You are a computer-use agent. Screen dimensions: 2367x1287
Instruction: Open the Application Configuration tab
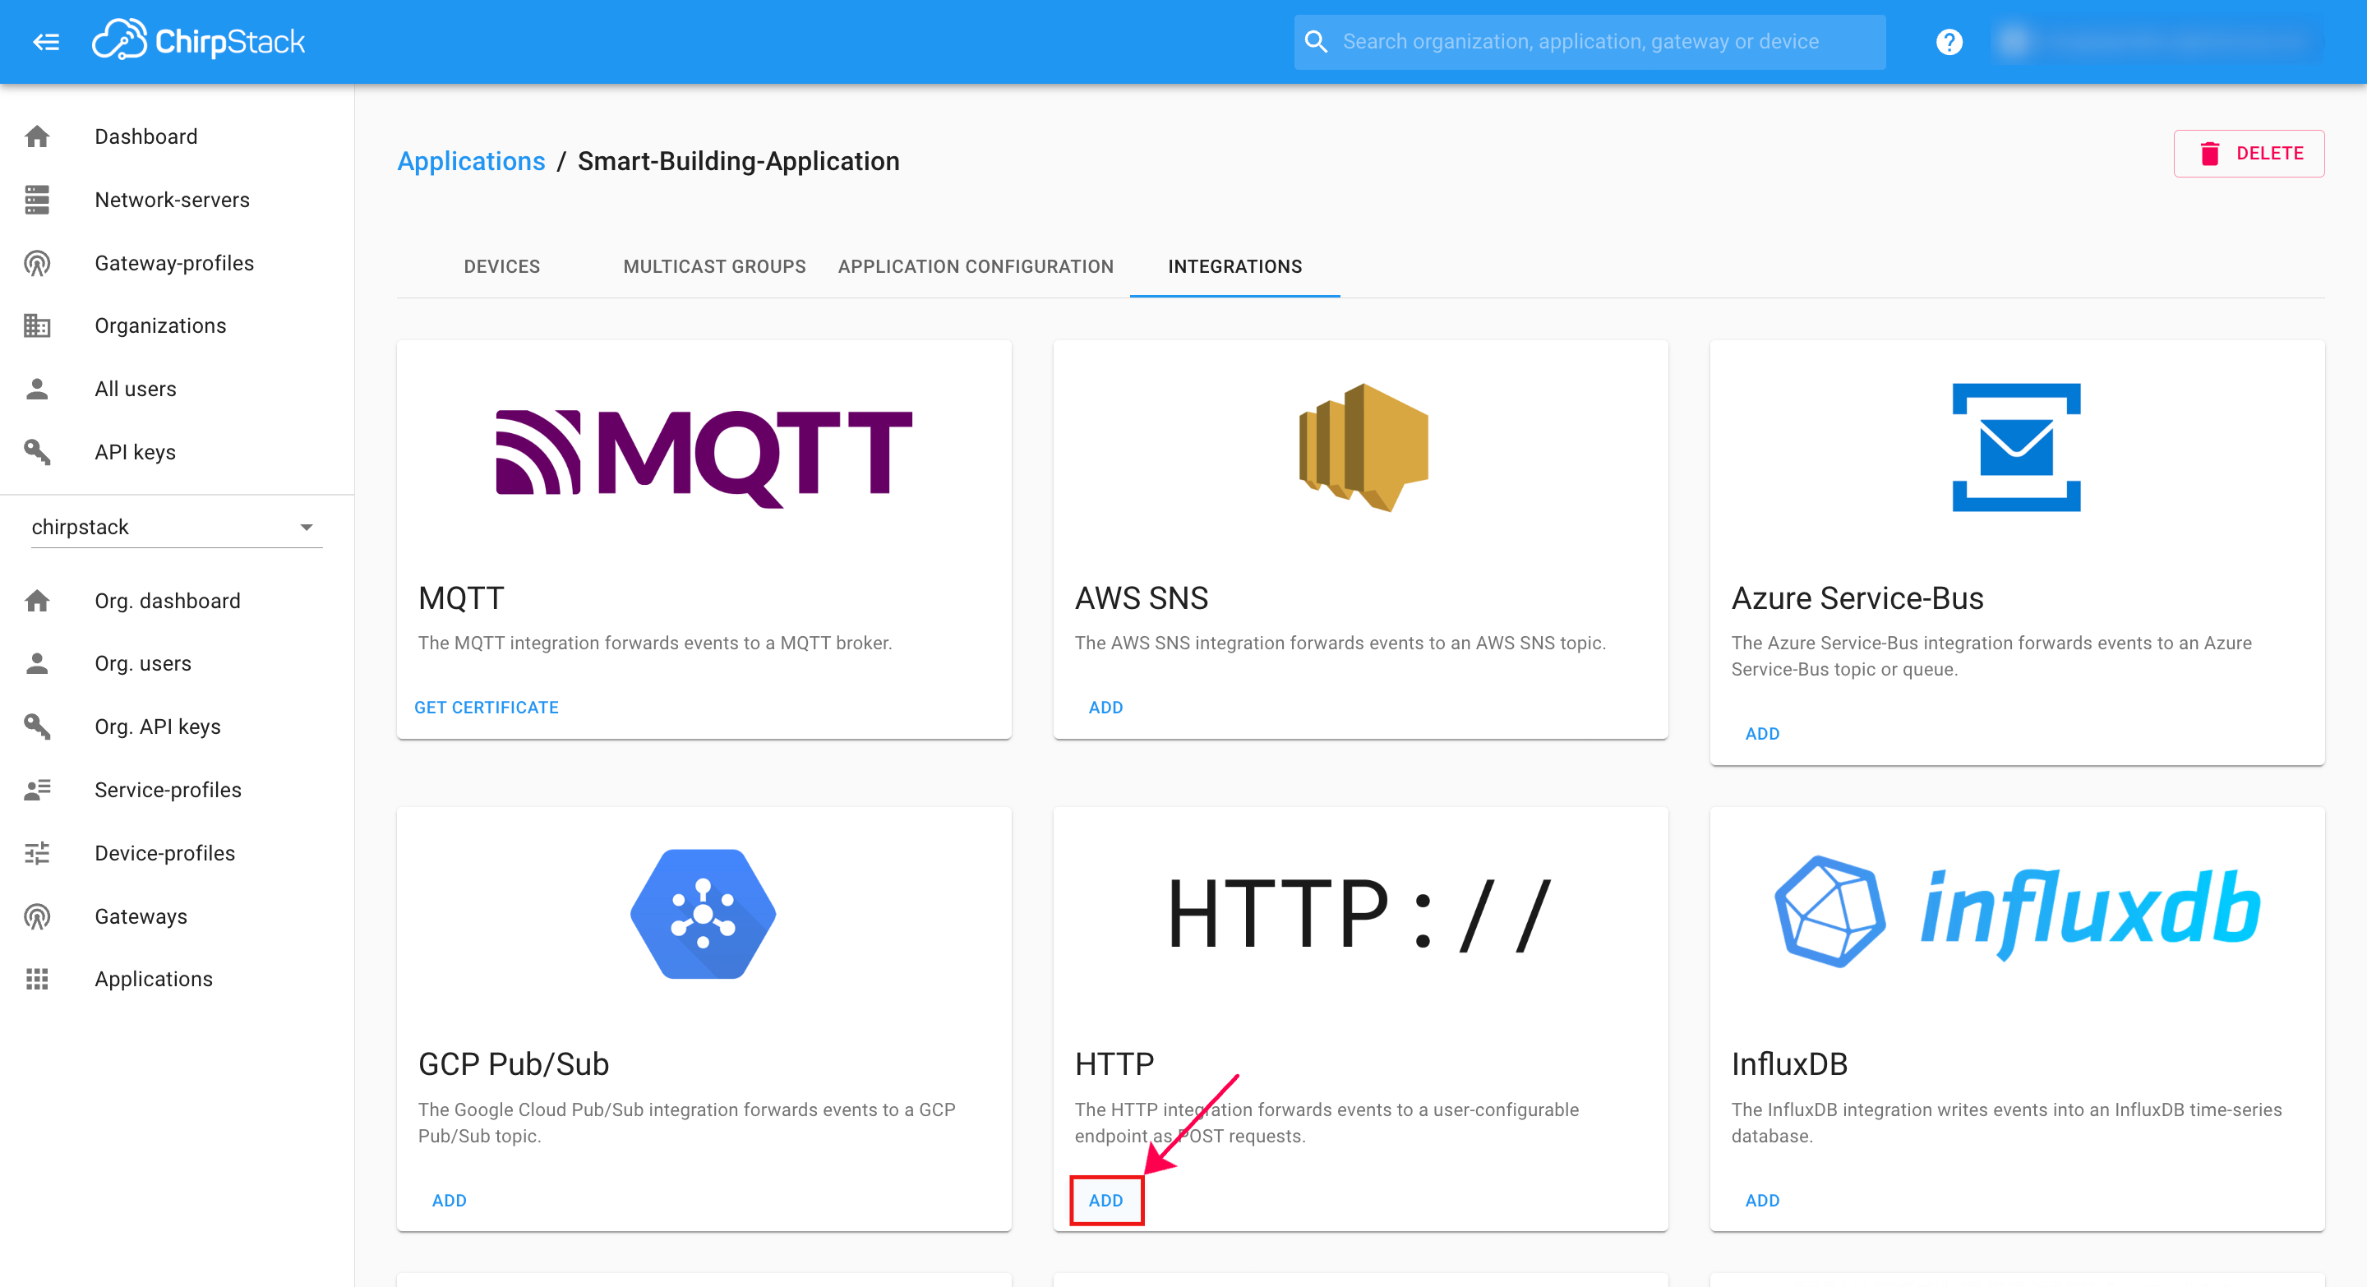[975, 266]
